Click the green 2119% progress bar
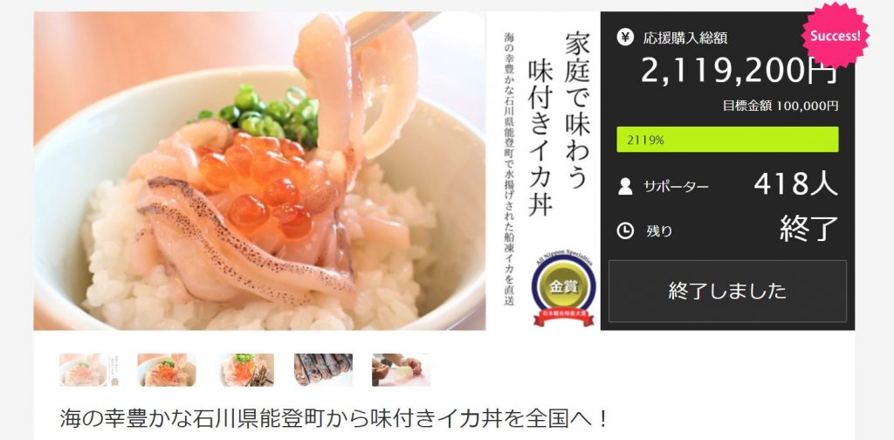The image size is (894, 440). 727,140
